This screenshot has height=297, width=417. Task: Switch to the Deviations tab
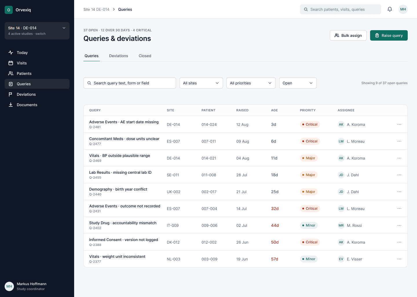[118, 56]
